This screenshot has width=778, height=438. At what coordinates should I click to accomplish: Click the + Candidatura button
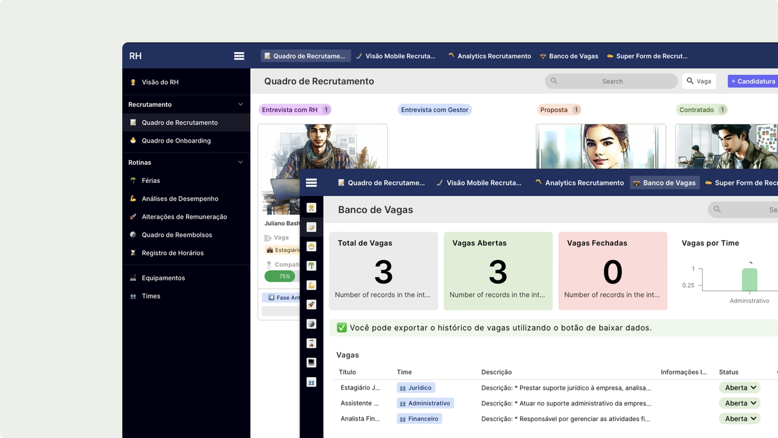(x=755, y=80)
